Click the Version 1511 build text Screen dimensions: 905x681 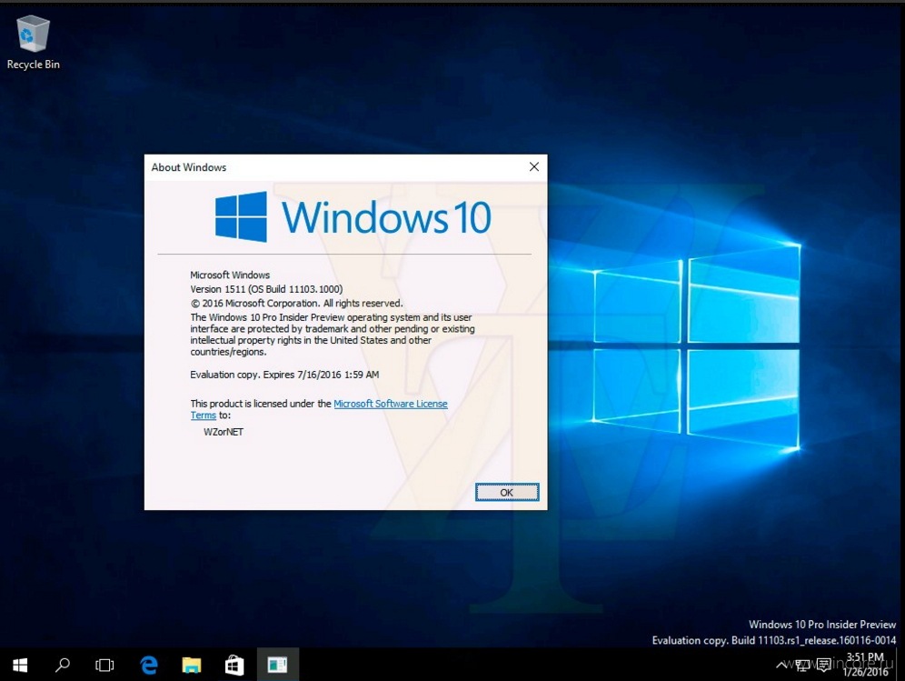pyautogui.click(x=266, y=289)
